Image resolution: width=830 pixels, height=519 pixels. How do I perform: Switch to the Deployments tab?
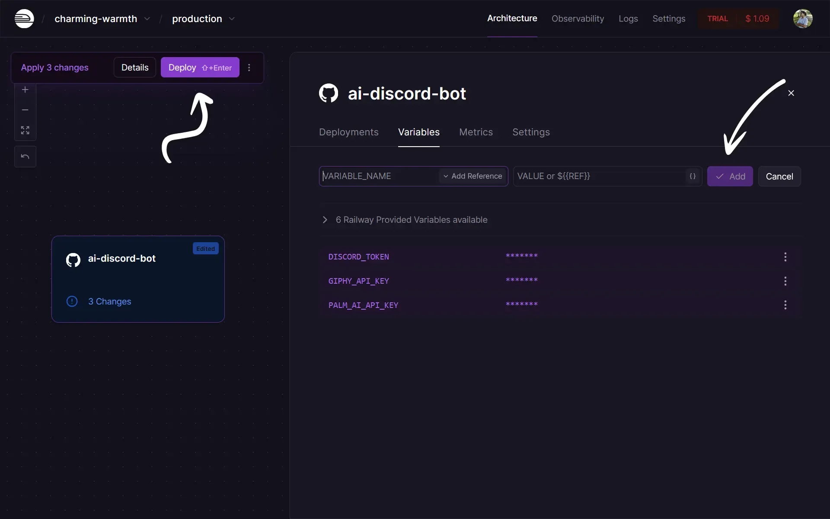(x=348, y=132)
